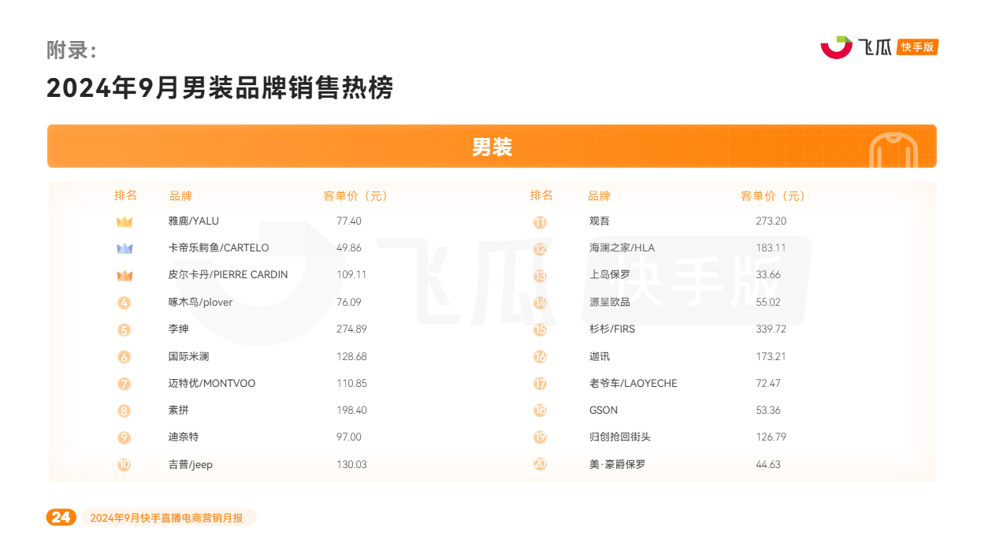Screen dimensions: 985x554
Task: Click rank badge 14 next to 源呈欧品
Action: [x=540, y=303]
